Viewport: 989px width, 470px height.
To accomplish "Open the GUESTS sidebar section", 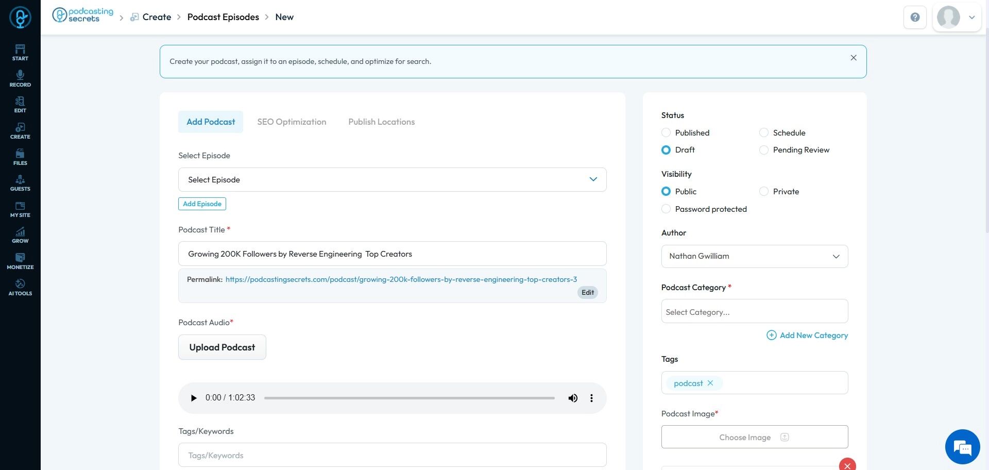I will pos(20,183).
